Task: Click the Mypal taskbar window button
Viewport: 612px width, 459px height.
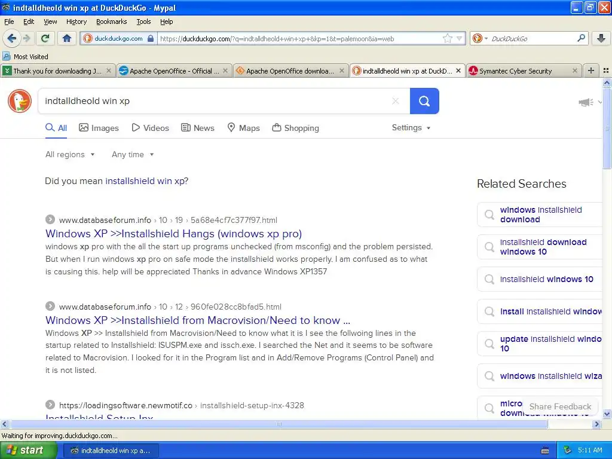Action: click(111, 451)
